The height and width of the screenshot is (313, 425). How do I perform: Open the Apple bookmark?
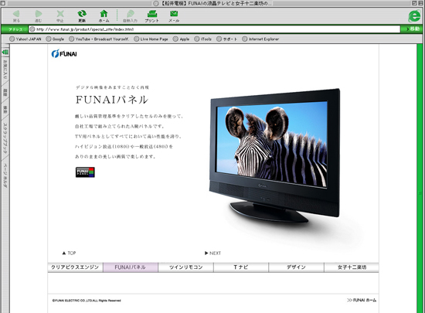(x=181, y=39)
